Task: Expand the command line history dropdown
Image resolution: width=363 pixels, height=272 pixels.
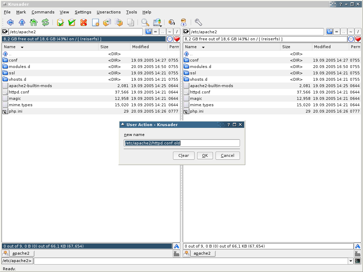Action: pos(351,261)
